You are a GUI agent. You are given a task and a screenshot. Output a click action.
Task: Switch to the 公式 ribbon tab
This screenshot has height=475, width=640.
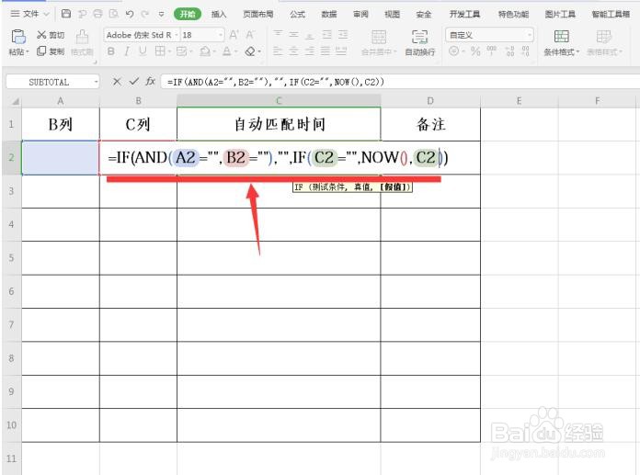(x=297, y=15)
